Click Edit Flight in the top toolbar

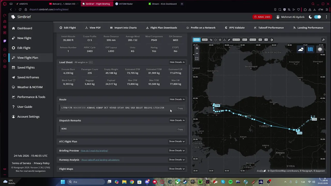pos(67,28)
